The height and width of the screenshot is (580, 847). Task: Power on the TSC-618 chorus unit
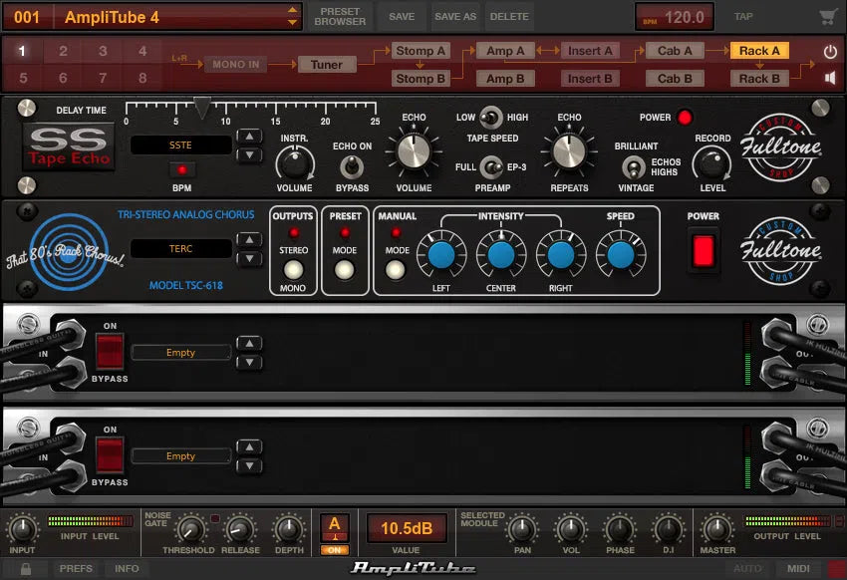tap(704, 253)
